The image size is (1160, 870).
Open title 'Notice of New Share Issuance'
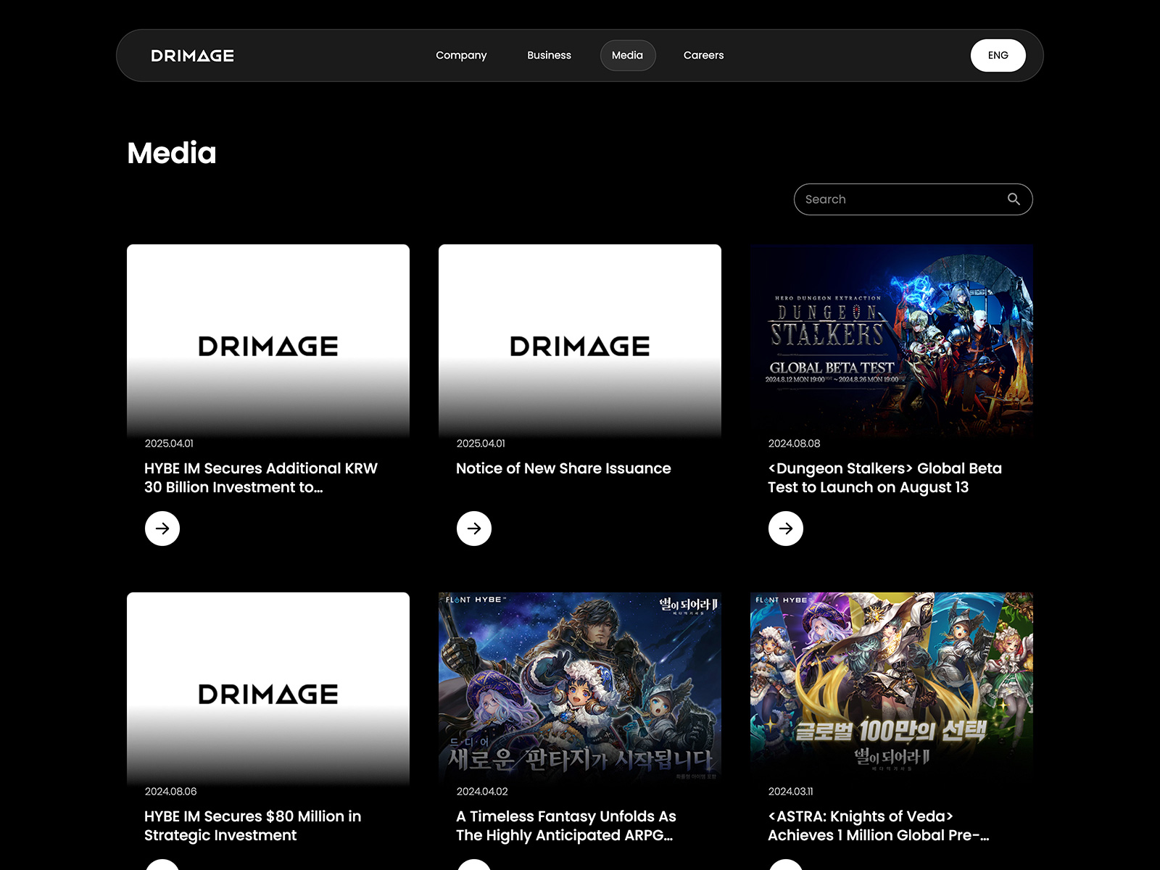click(563, 468)
